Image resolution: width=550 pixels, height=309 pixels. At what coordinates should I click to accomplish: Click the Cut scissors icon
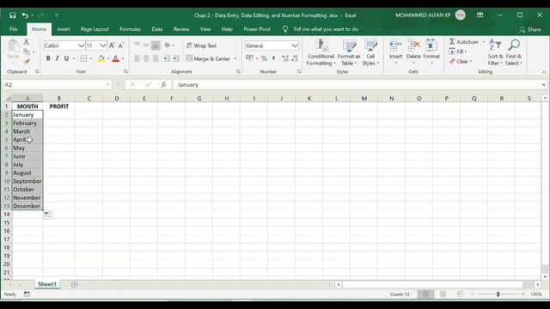(x=27, y=42)
